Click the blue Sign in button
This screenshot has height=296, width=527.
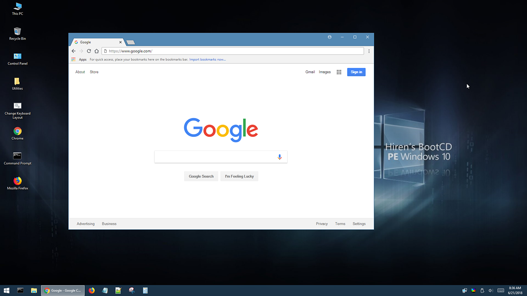click(x=356, y=72)
